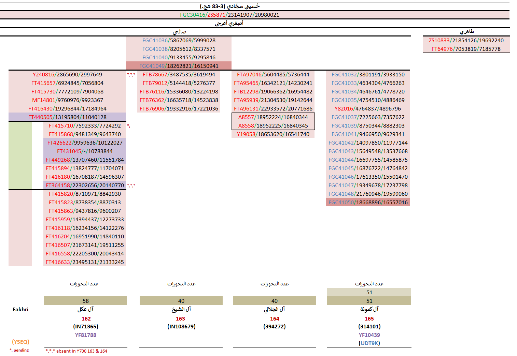
Task: Select the kit number IN108679
Action: click(181, 326)
